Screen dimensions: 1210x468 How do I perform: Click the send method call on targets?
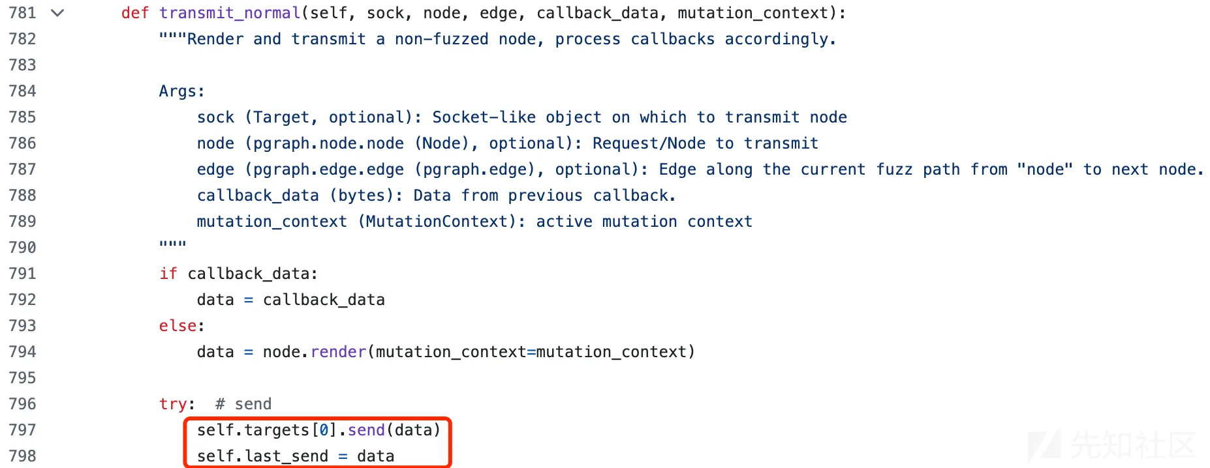tap(366, 430)
